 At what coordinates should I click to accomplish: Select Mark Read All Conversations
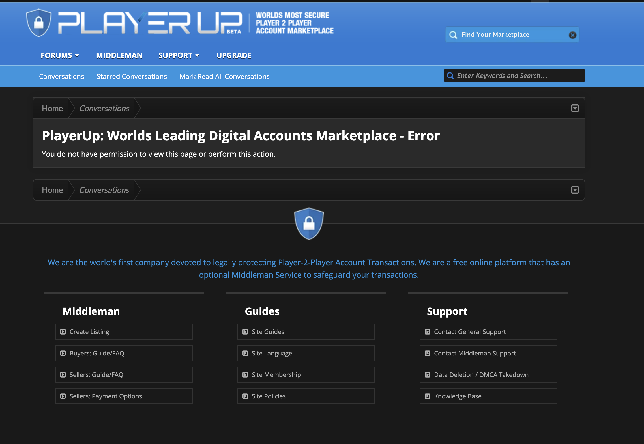(x=224, y=76)
